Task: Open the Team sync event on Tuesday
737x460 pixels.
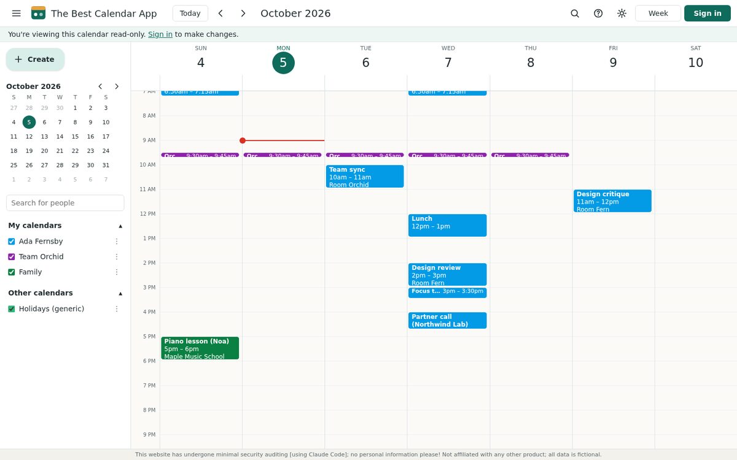Action: 365,177
